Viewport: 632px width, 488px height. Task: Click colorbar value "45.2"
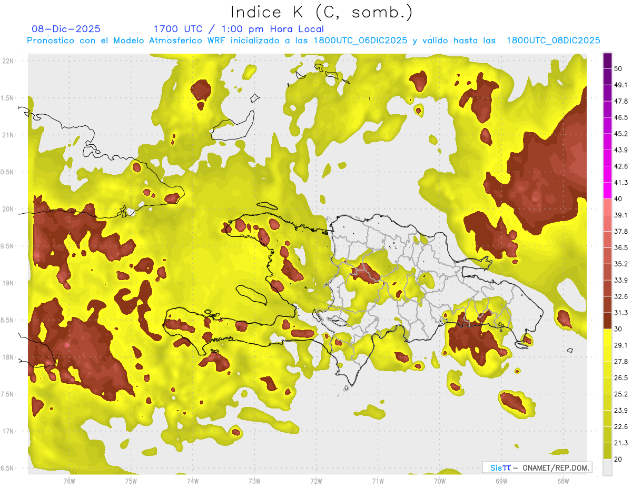coord(621,134)
